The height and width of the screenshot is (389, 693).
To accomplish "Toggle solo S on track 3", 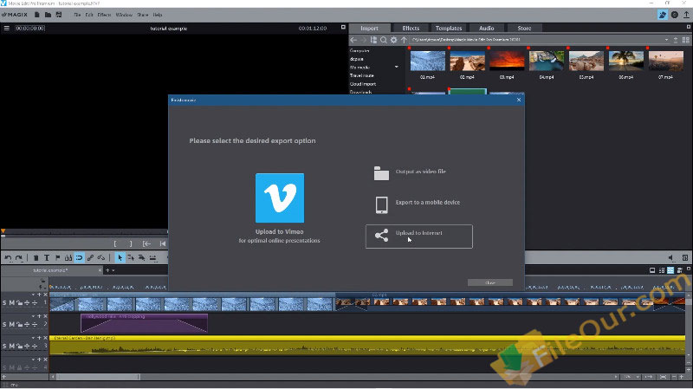I will click(x=4, y=347).
